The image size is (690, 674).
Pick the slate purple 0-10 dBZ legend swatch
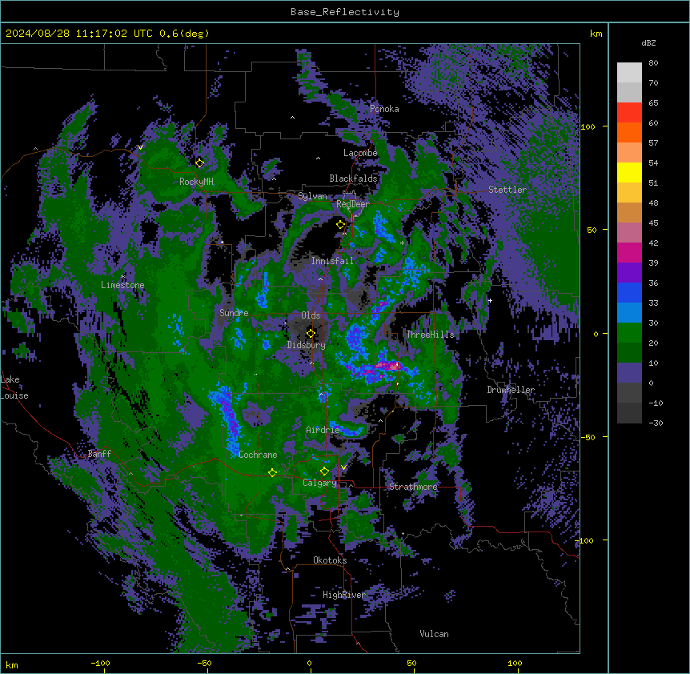tap(629, 373)
